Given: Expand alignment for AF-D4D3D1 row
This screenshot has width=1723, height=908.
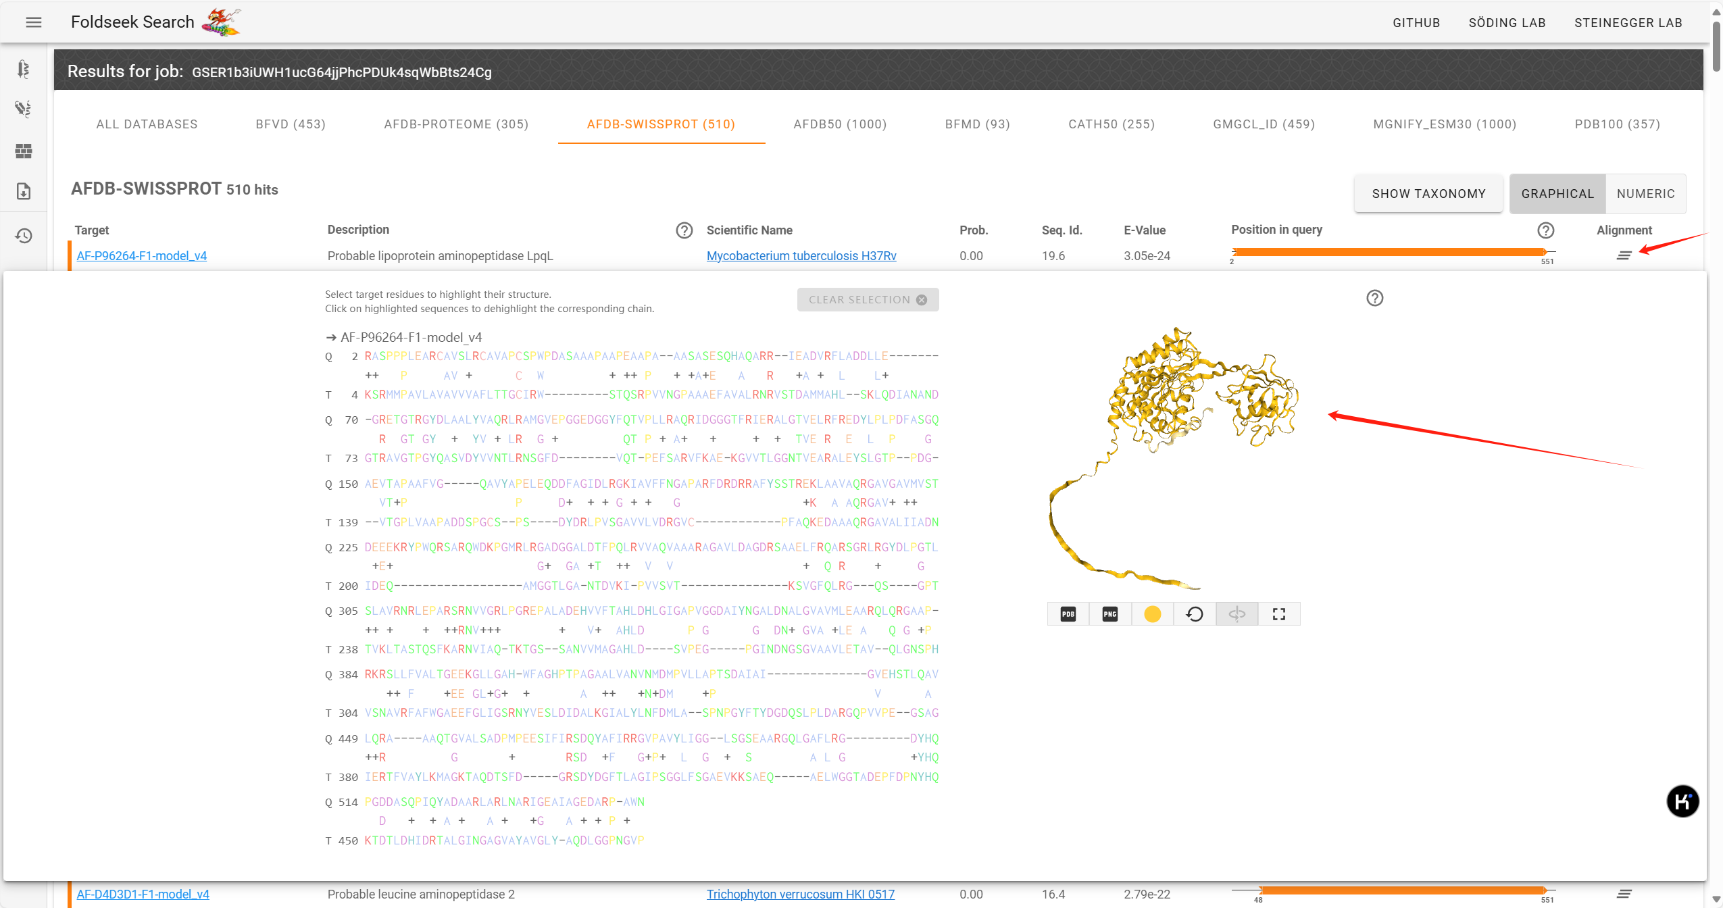Looking at the screenshot, I should coord(1624,894).
